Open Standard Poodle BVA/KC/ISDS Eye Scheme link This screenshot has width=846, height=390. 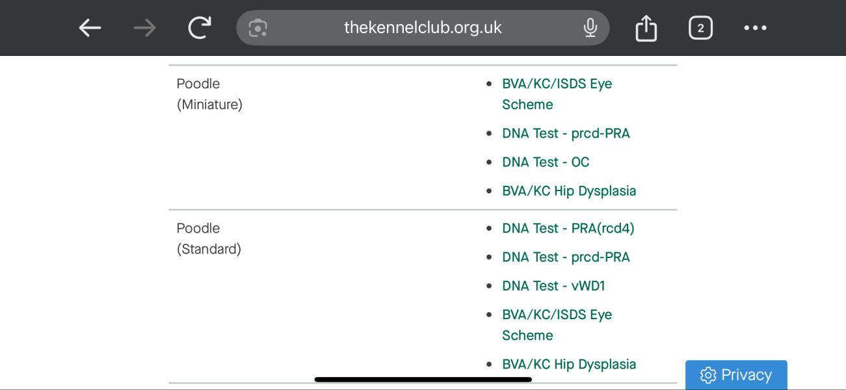pyautogui.click(x=557, y=315)
